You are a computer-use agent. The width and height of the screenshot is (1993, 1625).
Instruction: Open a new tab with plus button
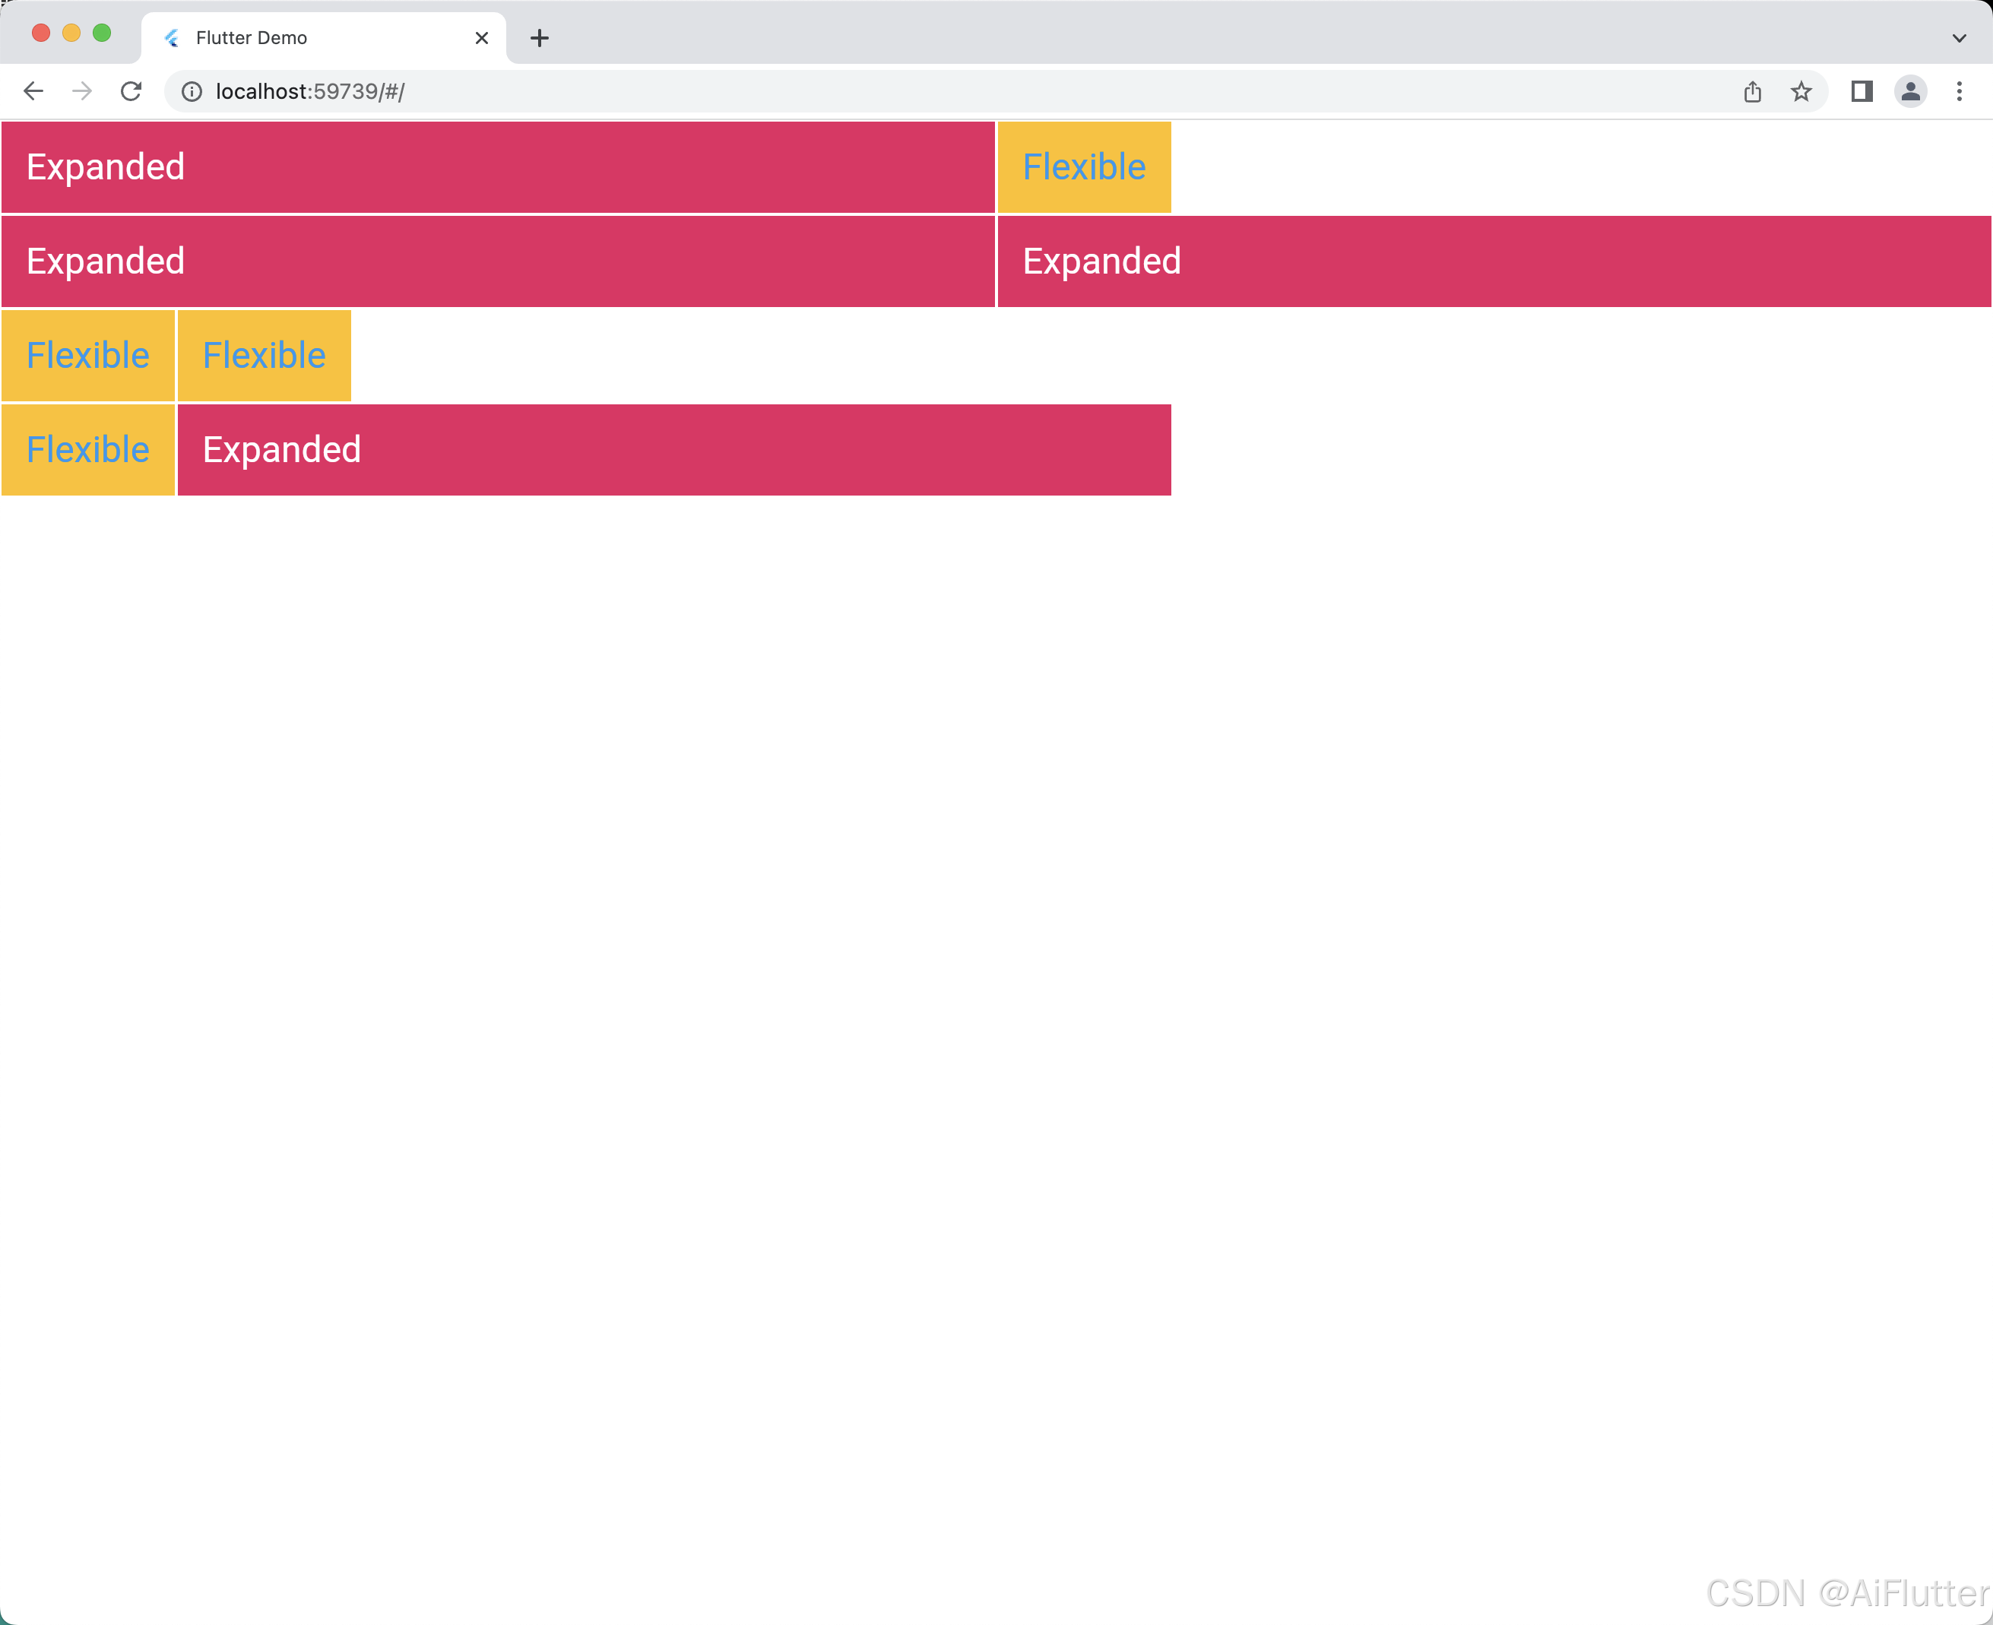(x=539, y=37)
